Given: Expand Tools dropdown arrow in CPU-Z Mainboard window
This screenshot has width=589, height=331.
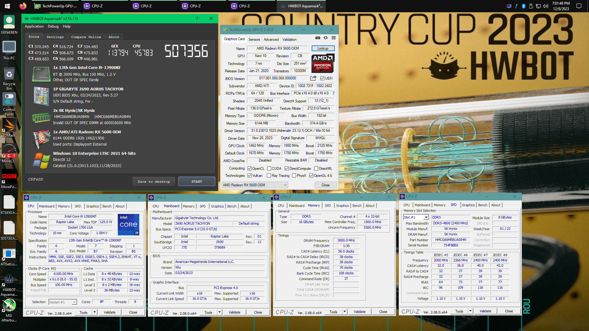Looking at the screenshot, I should pyautogui.click(x=219, y=312).
